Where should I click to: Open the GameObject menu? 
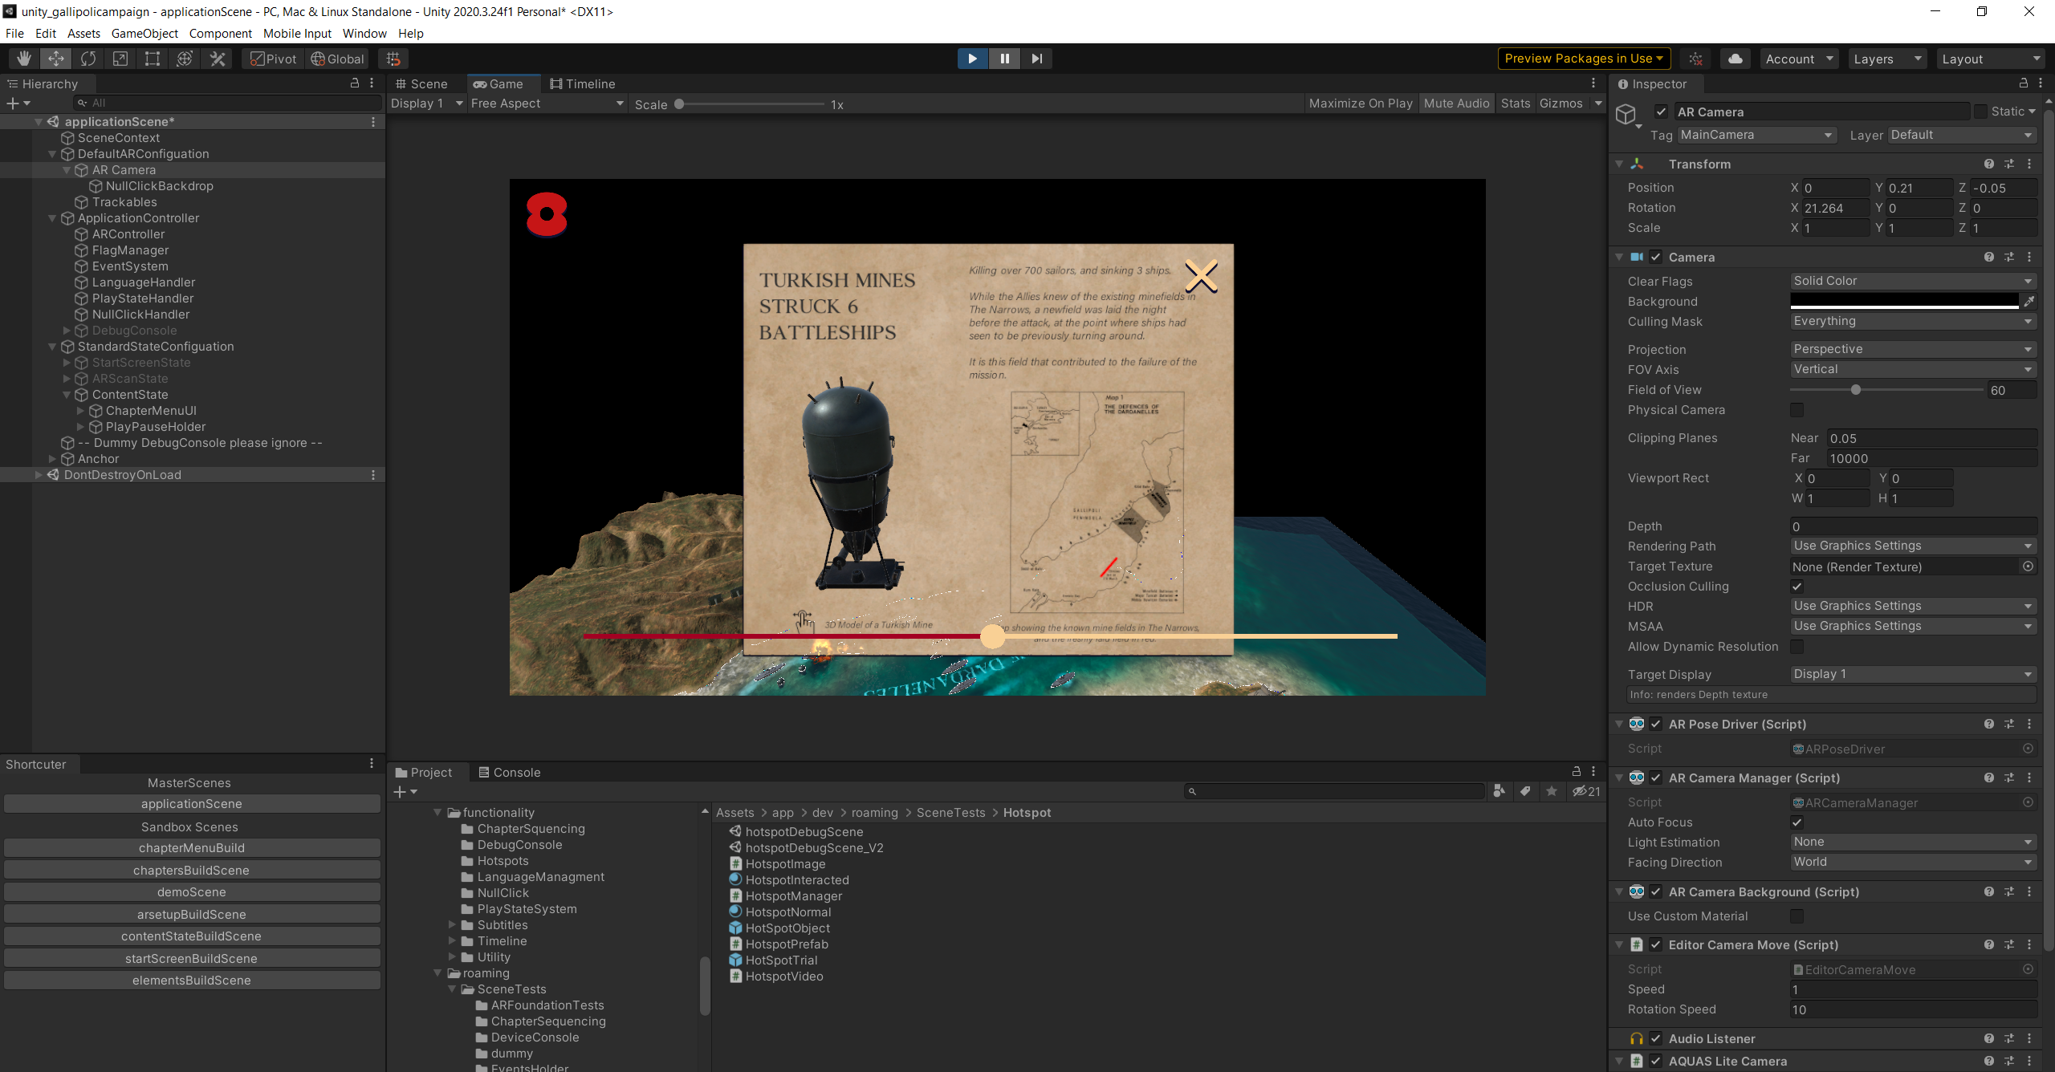pos(144,33)
